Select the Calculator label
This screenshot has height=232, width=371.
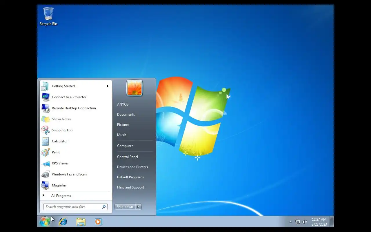pyautogui.click(x=60, y=141)
